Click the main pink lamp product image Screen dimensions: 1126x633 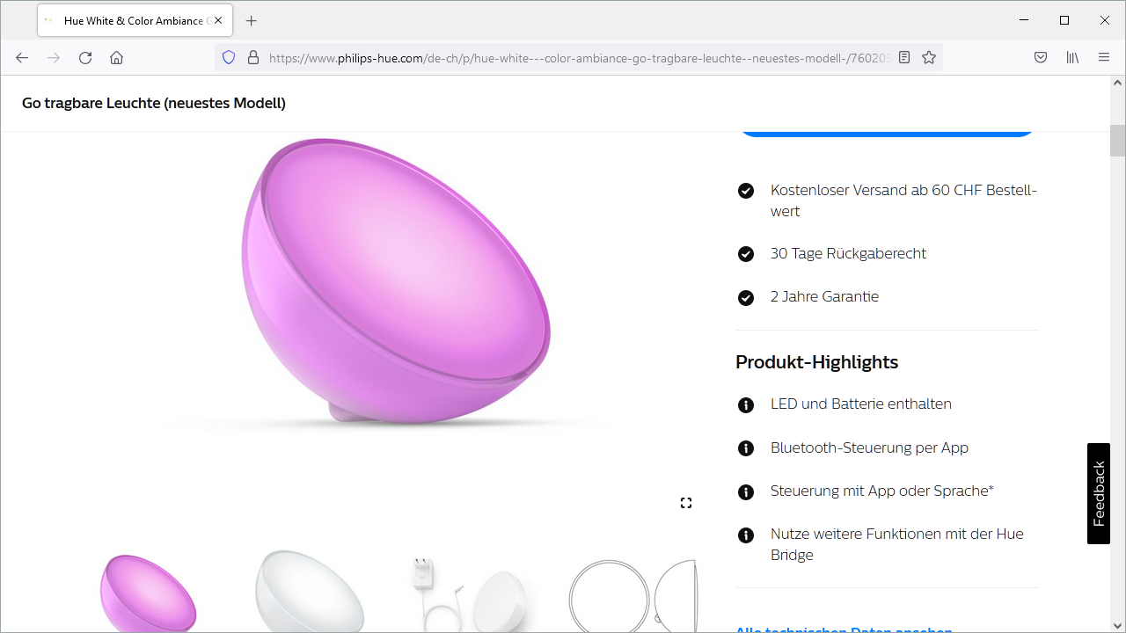pyautogui.click(x=396, y=283)
